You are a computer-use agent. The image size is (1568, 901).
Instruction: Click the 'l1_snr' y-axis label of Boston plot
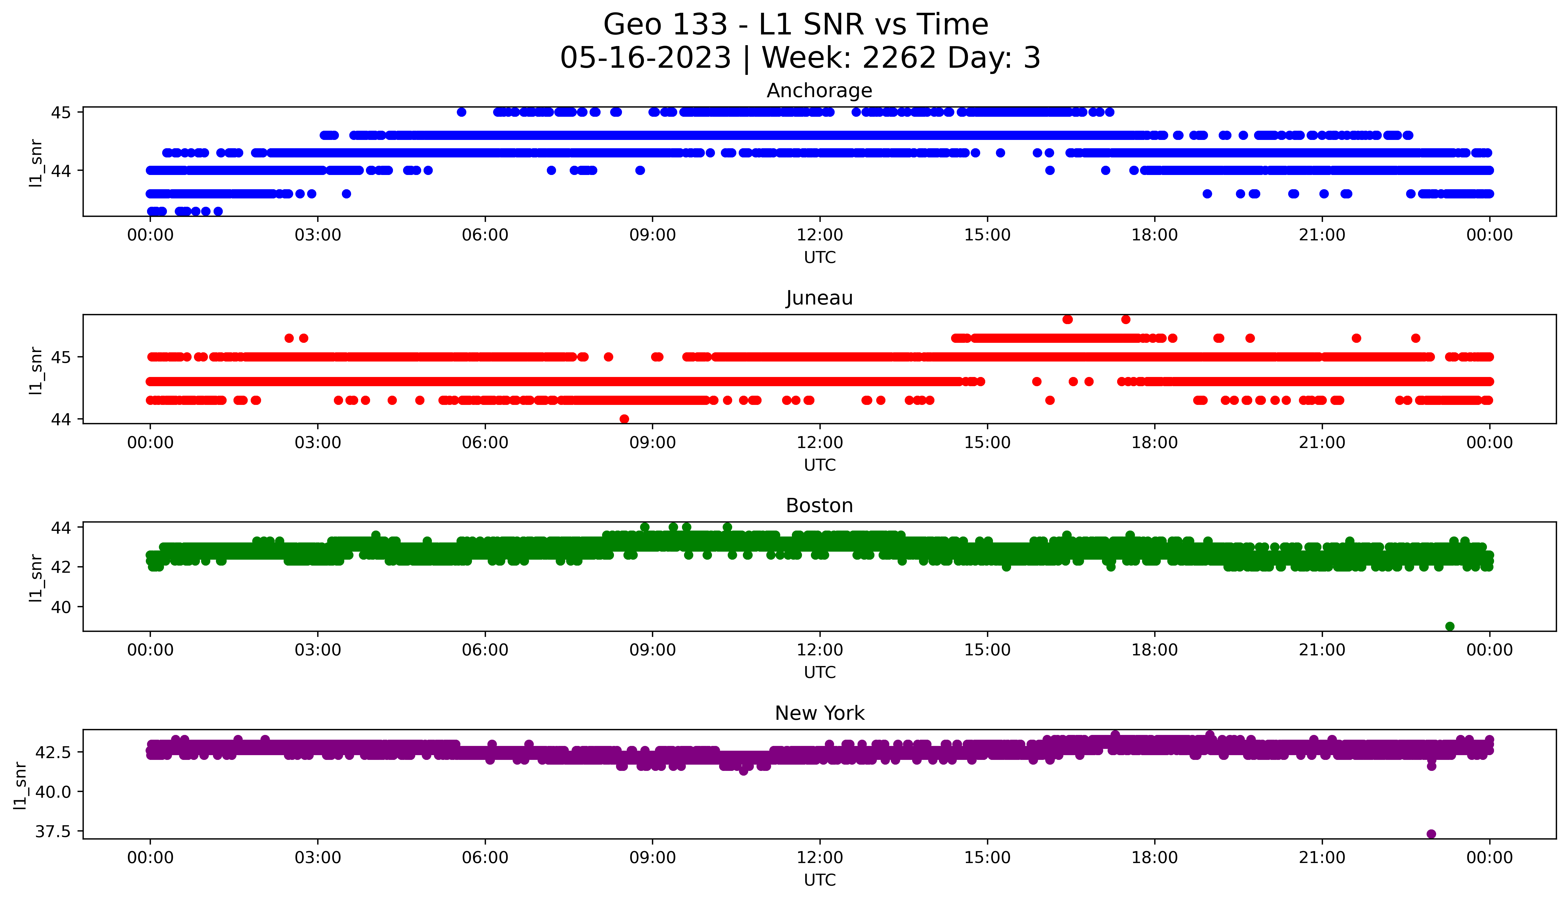(36, 577)
